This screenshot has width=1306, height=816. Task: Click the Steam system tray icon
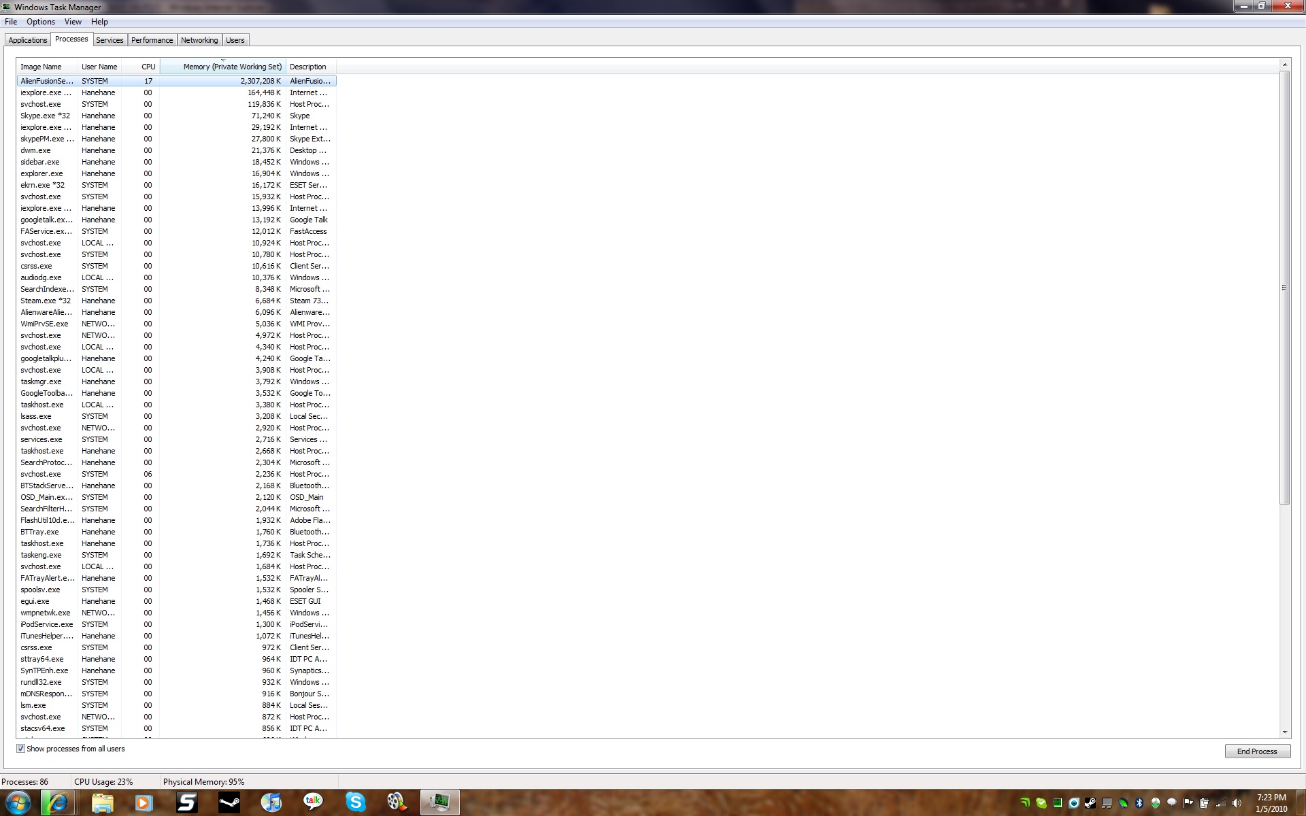click(x=1090, y=803)
